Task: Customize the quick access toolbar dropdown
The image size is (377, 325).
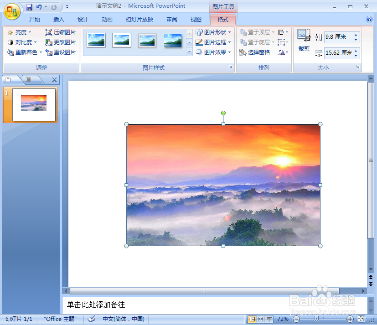Action: click(x=67, y=7)
